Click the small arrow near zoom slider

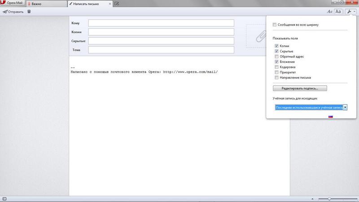point(312,199)
